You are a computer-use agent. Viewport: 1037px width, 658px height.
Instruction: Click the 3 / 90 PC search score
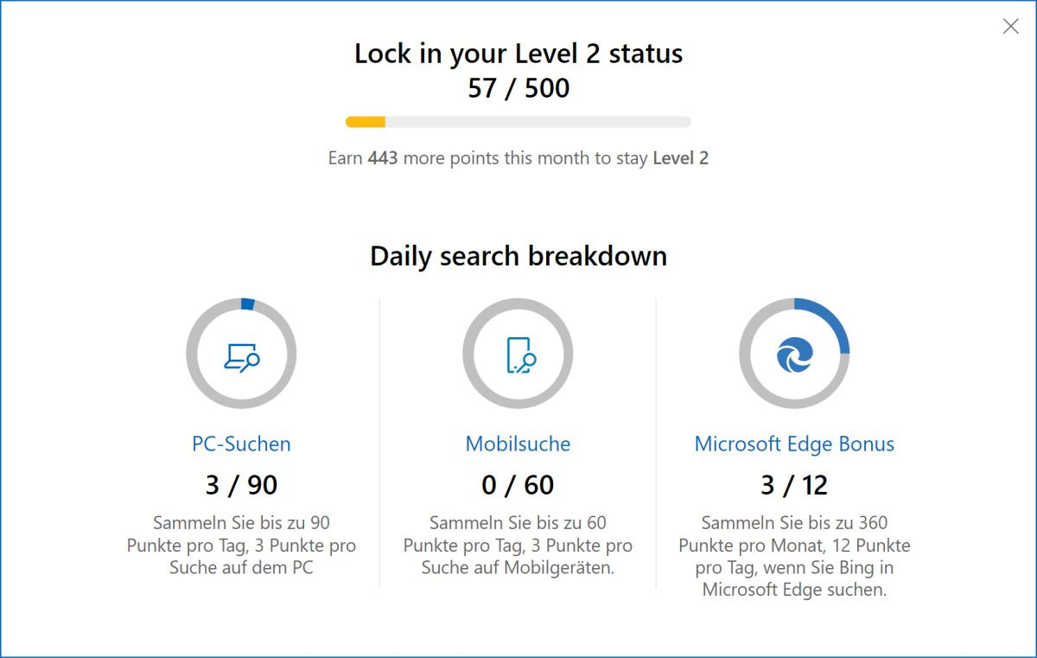click(x=241, y=485)
